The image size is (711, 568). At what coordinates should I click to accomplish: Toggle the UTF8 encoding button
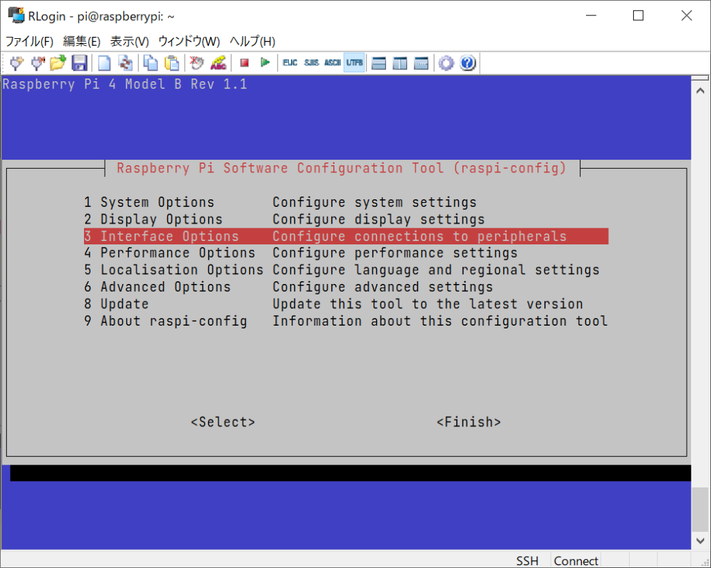click(354, 63)
